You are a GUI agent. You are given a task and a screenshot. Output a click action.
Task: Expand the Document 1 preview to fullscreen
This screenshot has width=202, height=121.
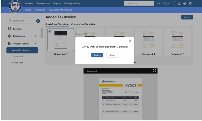155,71
